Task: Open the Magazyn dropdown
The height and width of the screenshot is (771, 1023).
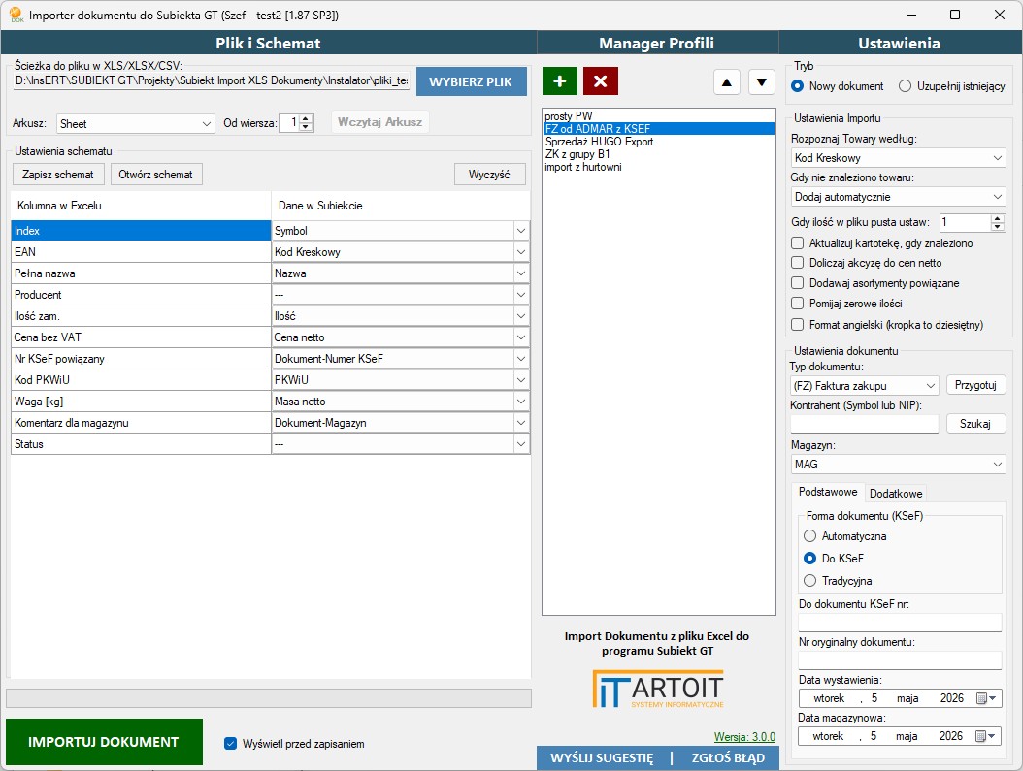Action: pos(899,464)
